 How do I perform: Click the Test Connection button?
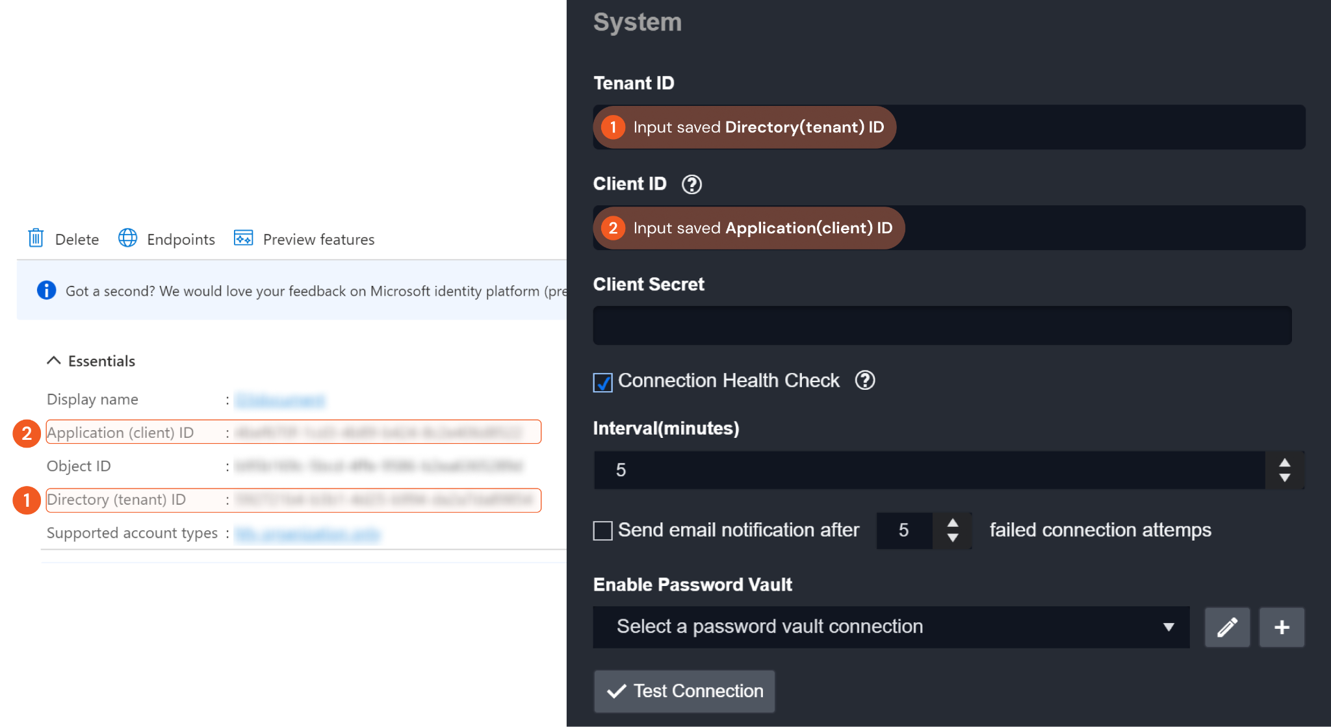[x=684, y=691]
